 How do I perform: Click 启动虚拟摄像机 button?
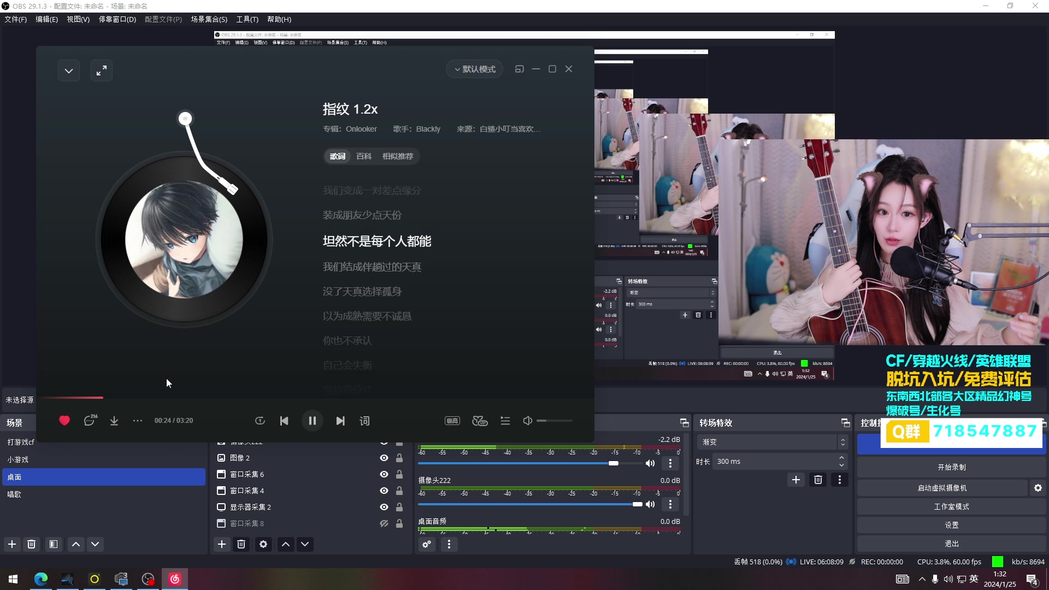click(x=942, y=488)
